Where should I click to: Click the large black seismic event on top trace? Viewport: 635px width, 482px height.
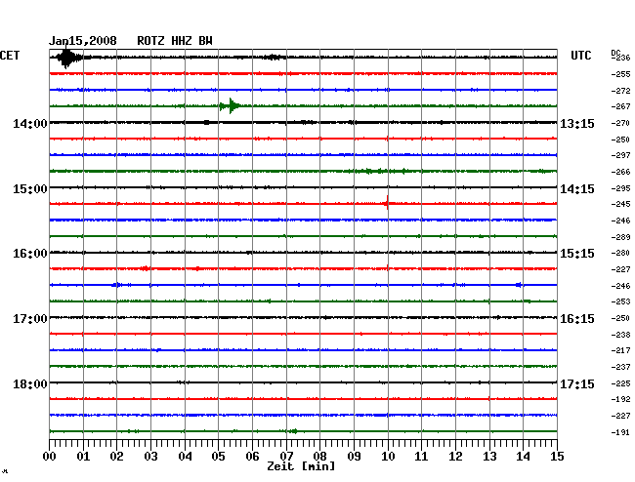(x=67, y=58)
